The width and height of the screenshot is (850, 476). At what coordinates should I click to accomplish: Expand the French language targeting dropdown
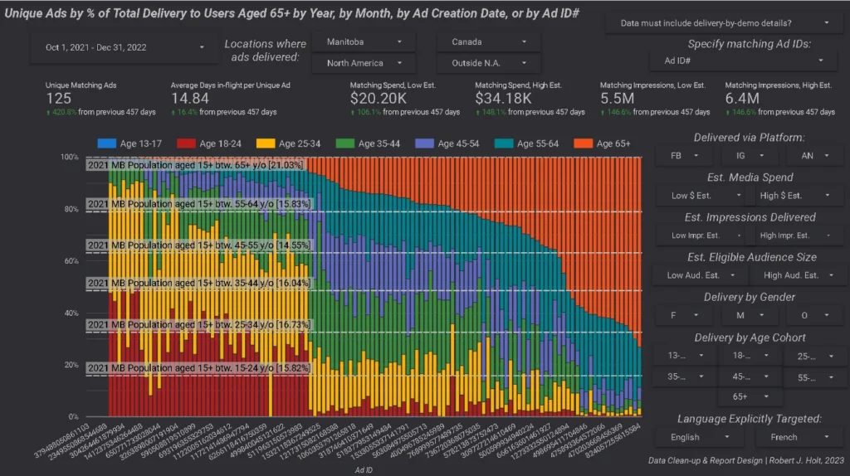(794, 437)
